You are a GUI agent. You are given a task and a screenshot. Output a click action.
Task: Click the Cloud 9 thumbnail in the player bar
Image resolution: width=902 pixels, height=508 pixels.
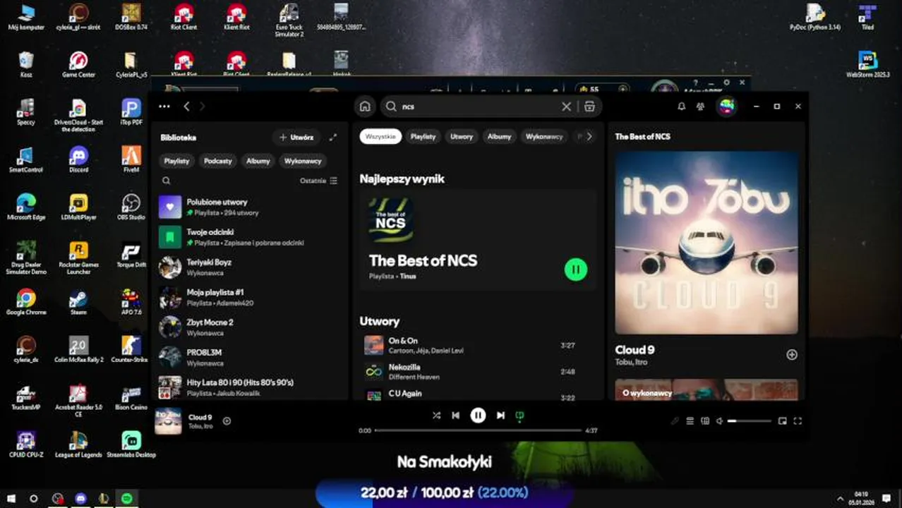(x=168, y=421)
